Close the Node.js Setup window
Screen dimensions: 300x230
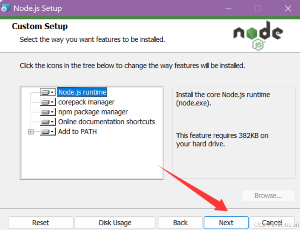[x=288, y=8]
